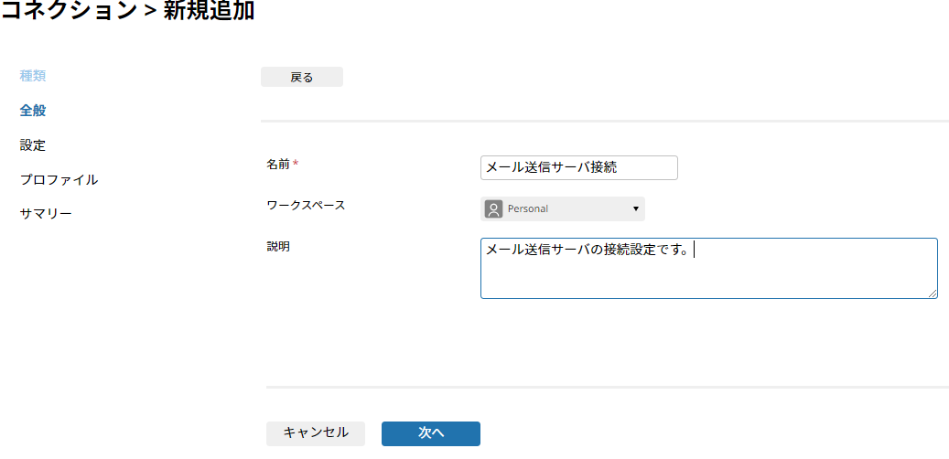Proceed with the 次へ button

tap(431, 433)
